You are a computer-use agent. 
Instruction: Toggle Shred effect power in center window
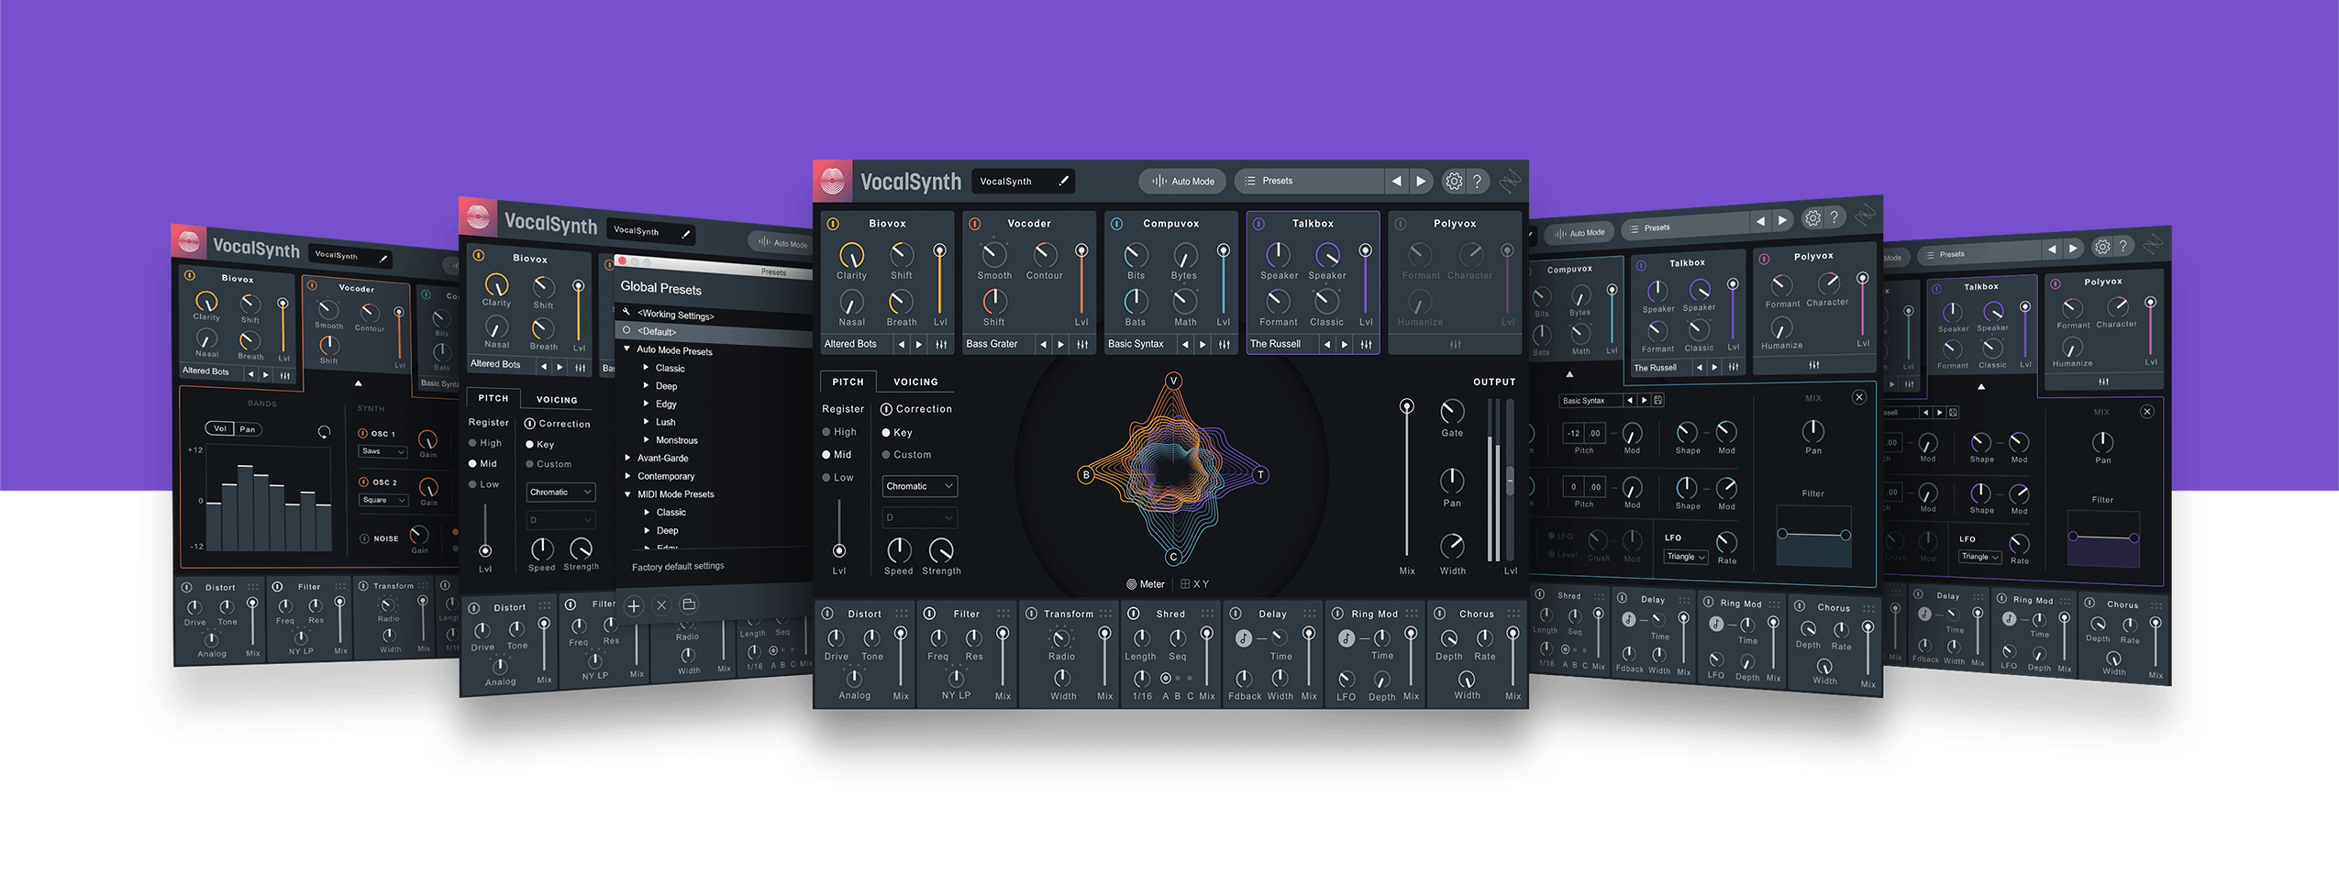[x=1134, y=614]
